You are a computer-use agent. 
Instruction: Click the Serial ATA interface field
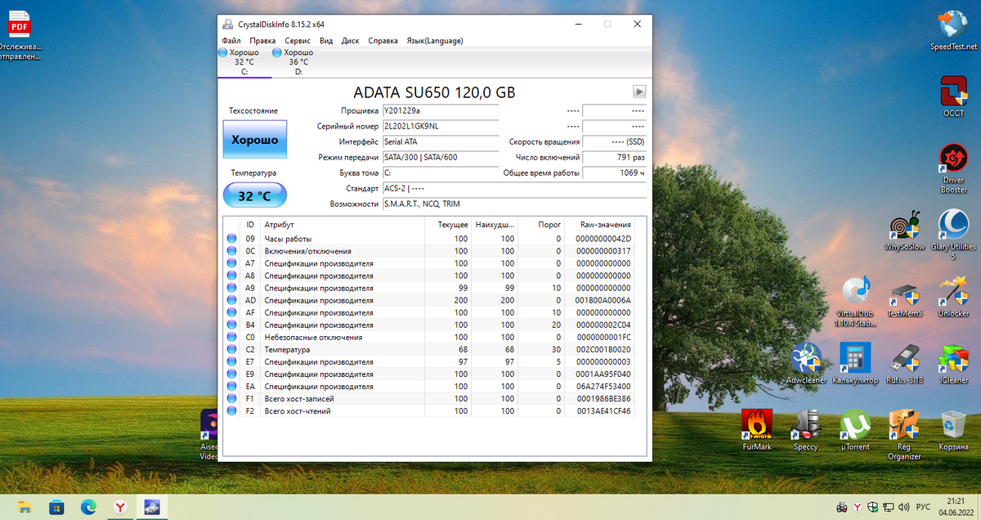(440, 141)
